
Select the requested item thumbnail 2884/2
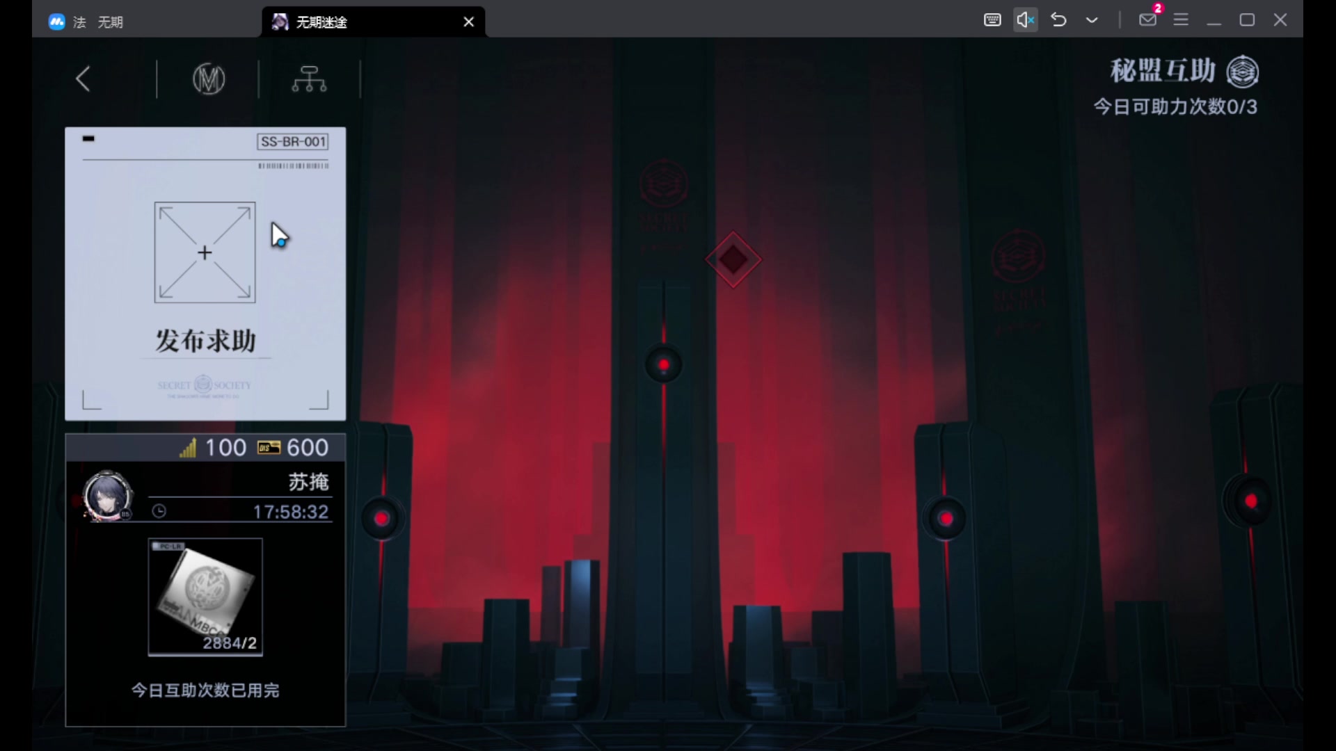(x=205, y=597)
